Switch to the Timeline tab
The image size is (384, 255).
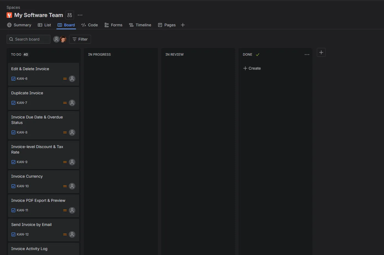click(140, 25)
